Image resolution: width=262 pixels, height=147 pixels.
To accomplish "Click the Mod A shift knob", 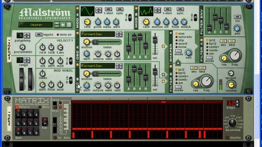I will pyautogui.click(x=116, y=22).
